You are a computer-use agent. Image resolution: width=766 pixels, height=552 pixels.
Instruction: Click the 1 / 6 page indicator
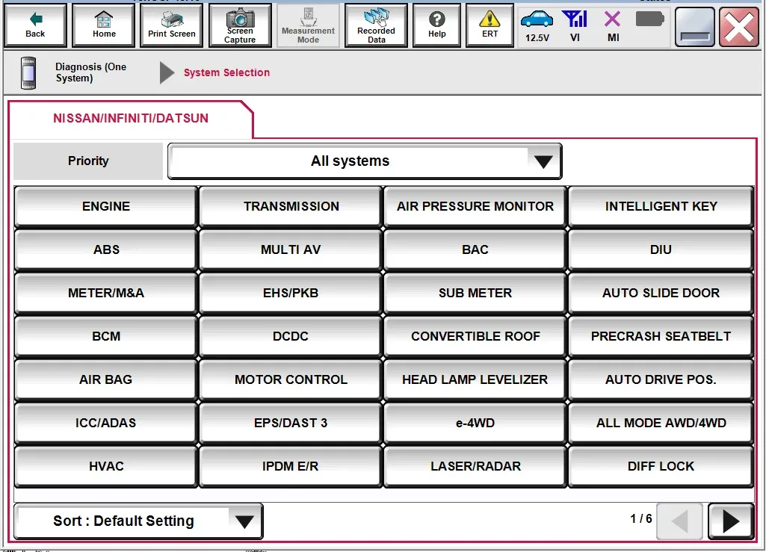pos(641,519)
